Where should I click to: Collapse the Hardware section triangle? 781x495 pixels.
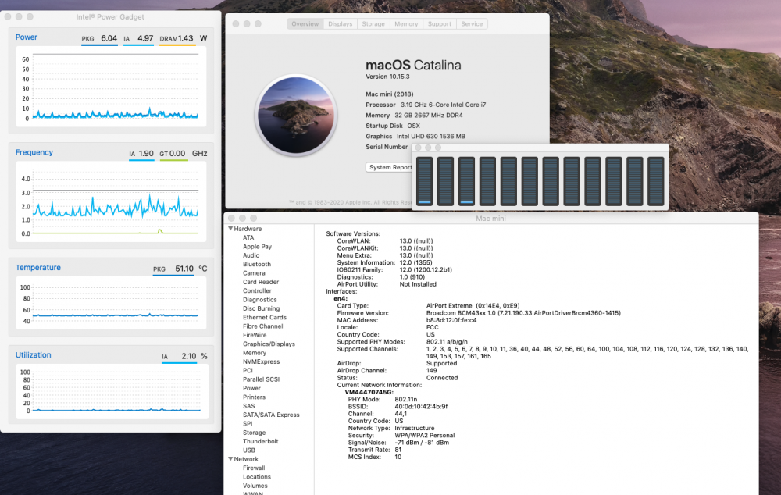tap(230, 229)
